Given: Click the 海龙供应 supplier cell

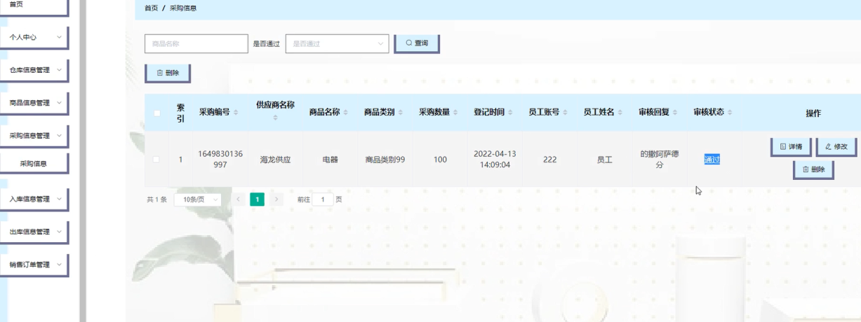Looking at the screenshot, I should coord(275,160).
